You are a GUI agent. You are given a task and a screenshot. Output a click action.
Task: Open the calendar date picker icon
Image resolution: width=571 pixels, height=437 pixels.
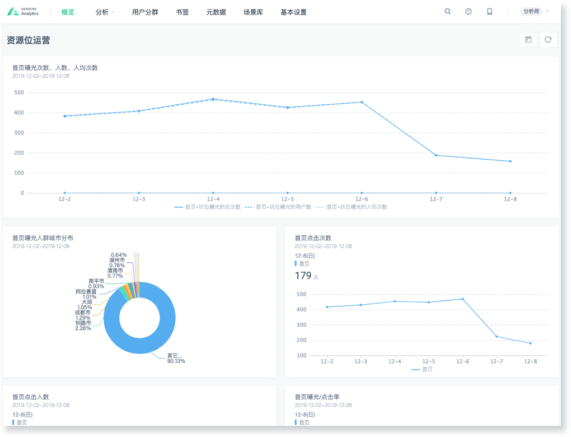(528, 40)
